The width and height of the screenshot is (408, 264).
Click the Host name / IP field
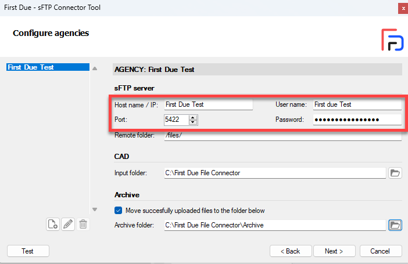(x=209, y=104)
